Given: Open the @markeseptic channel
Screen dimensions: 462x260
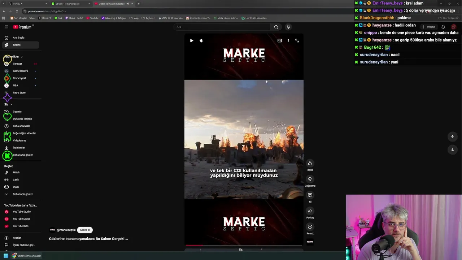Looking at the screenshot, I should 66,230.
